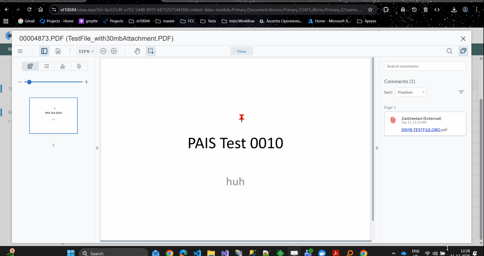Open the document search magnifier
This screenshot has height=256, width=484.
pyautogui.click(x=449, y=51)
